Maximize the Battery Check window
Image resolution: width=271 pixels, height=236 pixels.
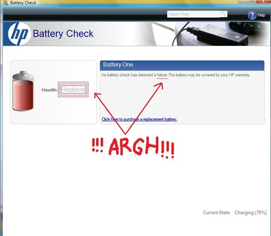tap(252, 1)
